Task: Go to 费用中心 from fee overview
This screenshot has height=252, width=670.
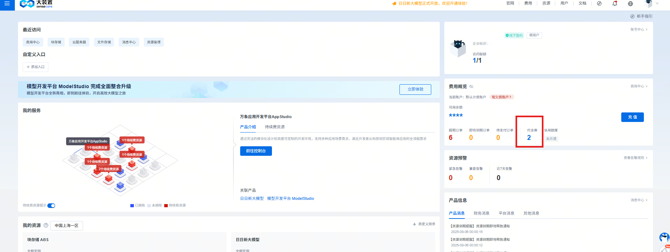Action: (639, 86)
